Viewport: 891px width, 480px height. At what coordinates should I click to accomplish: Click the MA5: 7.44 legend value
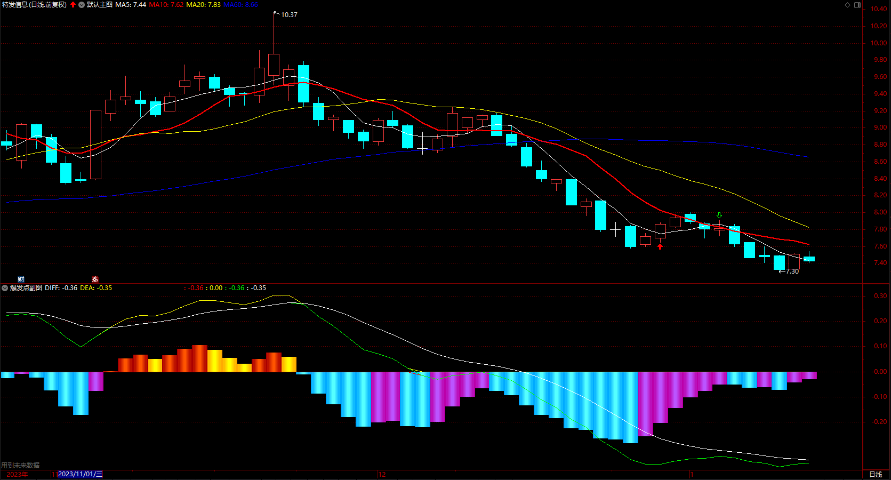coord(131,5)
